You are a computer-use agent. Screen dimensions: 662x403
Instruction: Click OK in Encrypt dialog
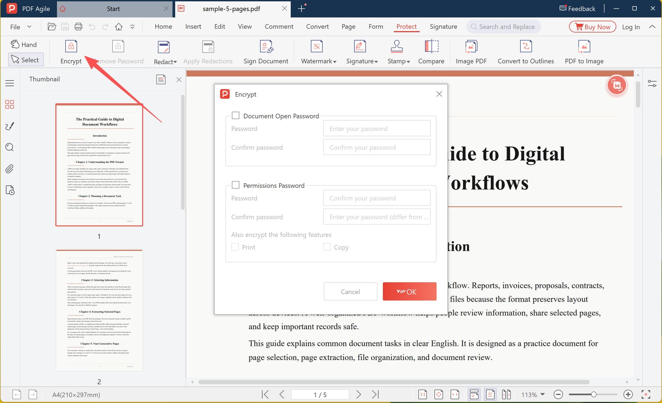pos(409,291)
